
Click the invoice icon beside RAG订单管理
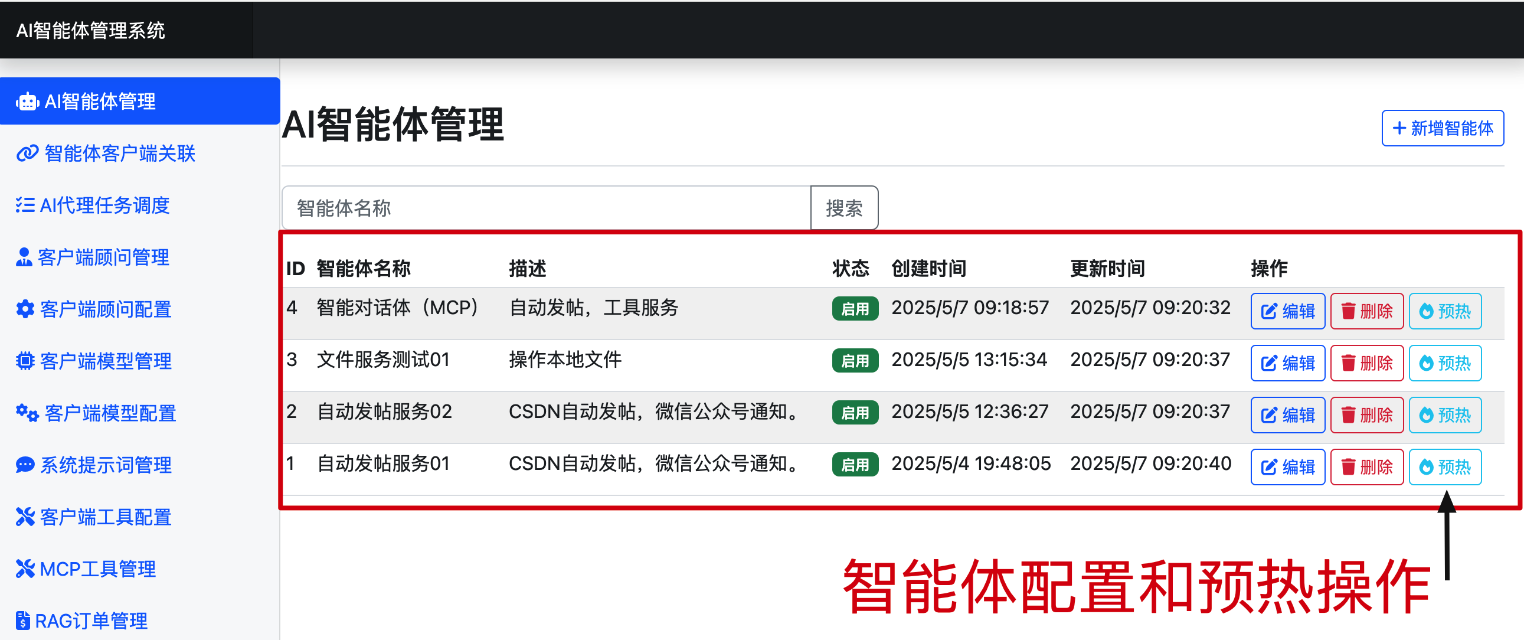[x=22, y=621]
